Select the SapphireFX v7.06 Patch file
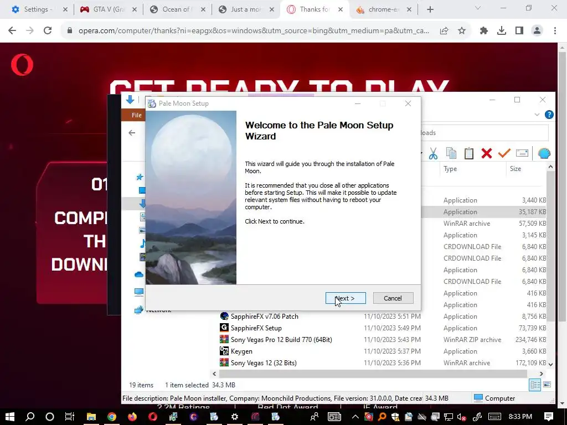This screenshot has width=567, height=425. point(264,316)
